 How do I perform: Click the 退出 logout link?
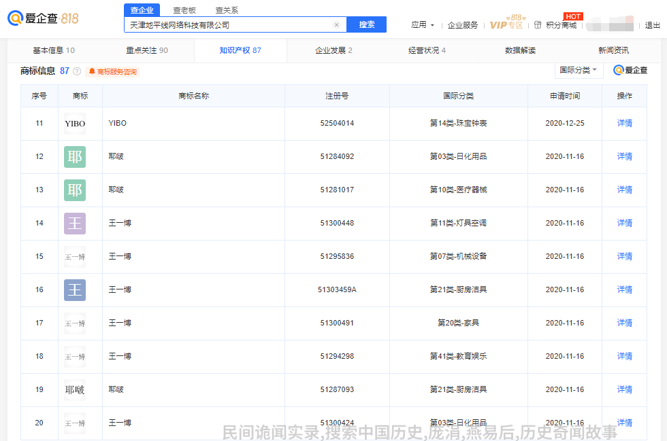coord(652,25)
